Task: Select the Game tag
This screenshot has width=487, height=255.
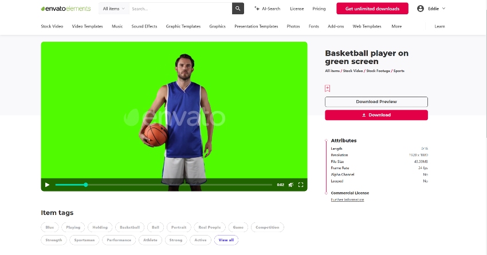Action: (238, 227)
